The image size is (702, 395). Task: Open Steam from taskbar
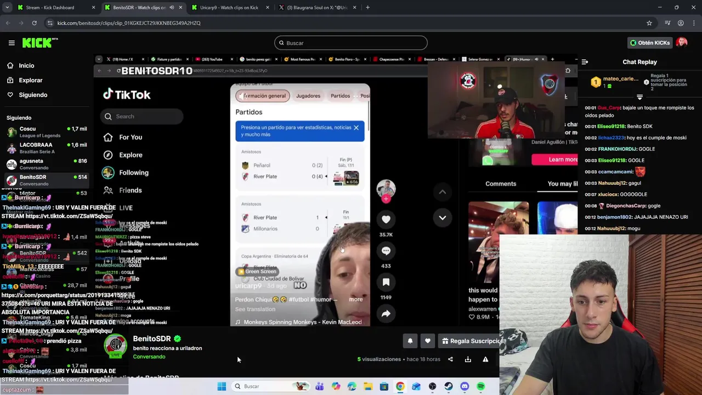[449, 386]
